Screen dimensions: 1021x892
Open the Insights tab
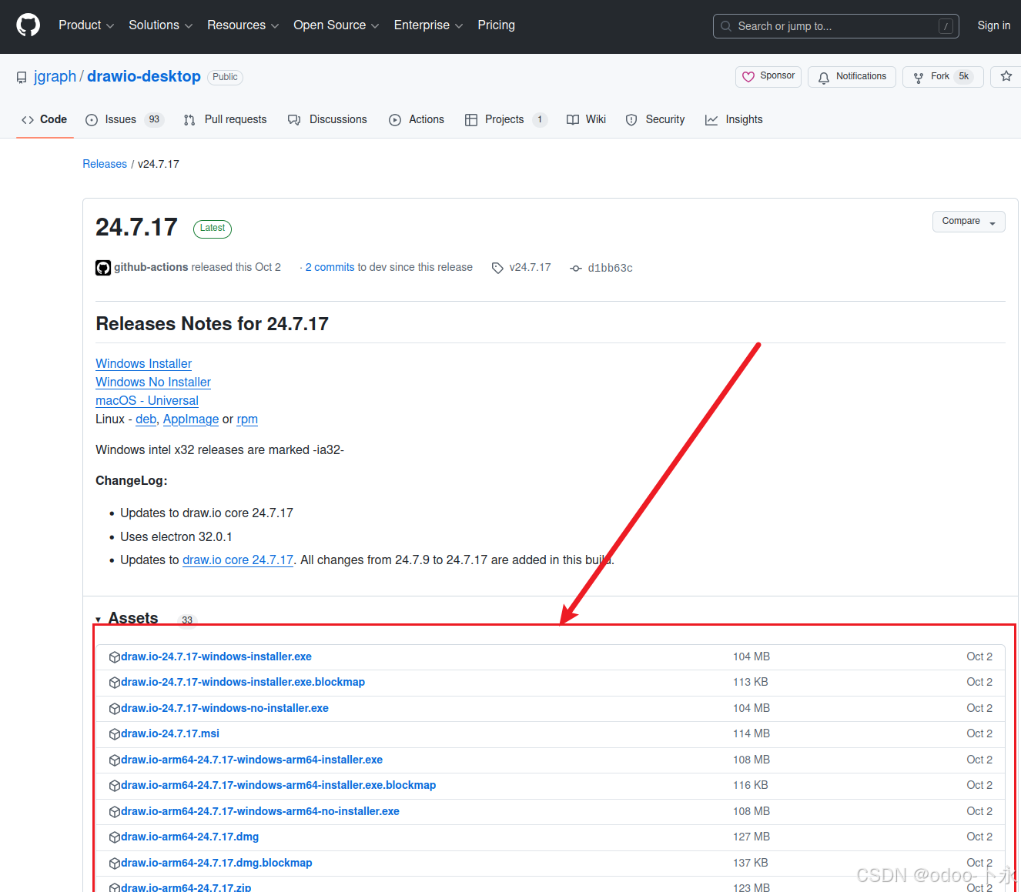point(734,119)
